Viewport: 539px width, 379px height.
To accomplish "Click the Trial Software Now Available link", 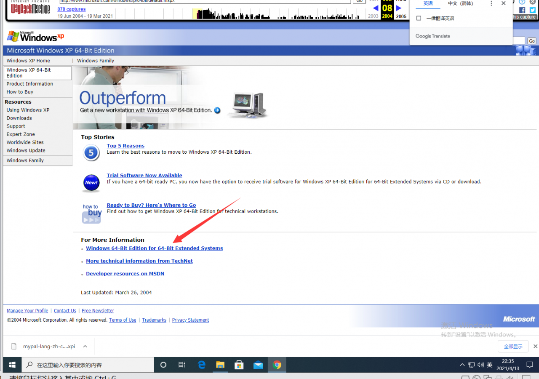I will 144,176.
